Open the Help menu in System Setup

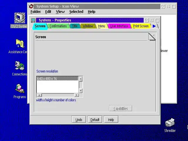click(91, 12)
